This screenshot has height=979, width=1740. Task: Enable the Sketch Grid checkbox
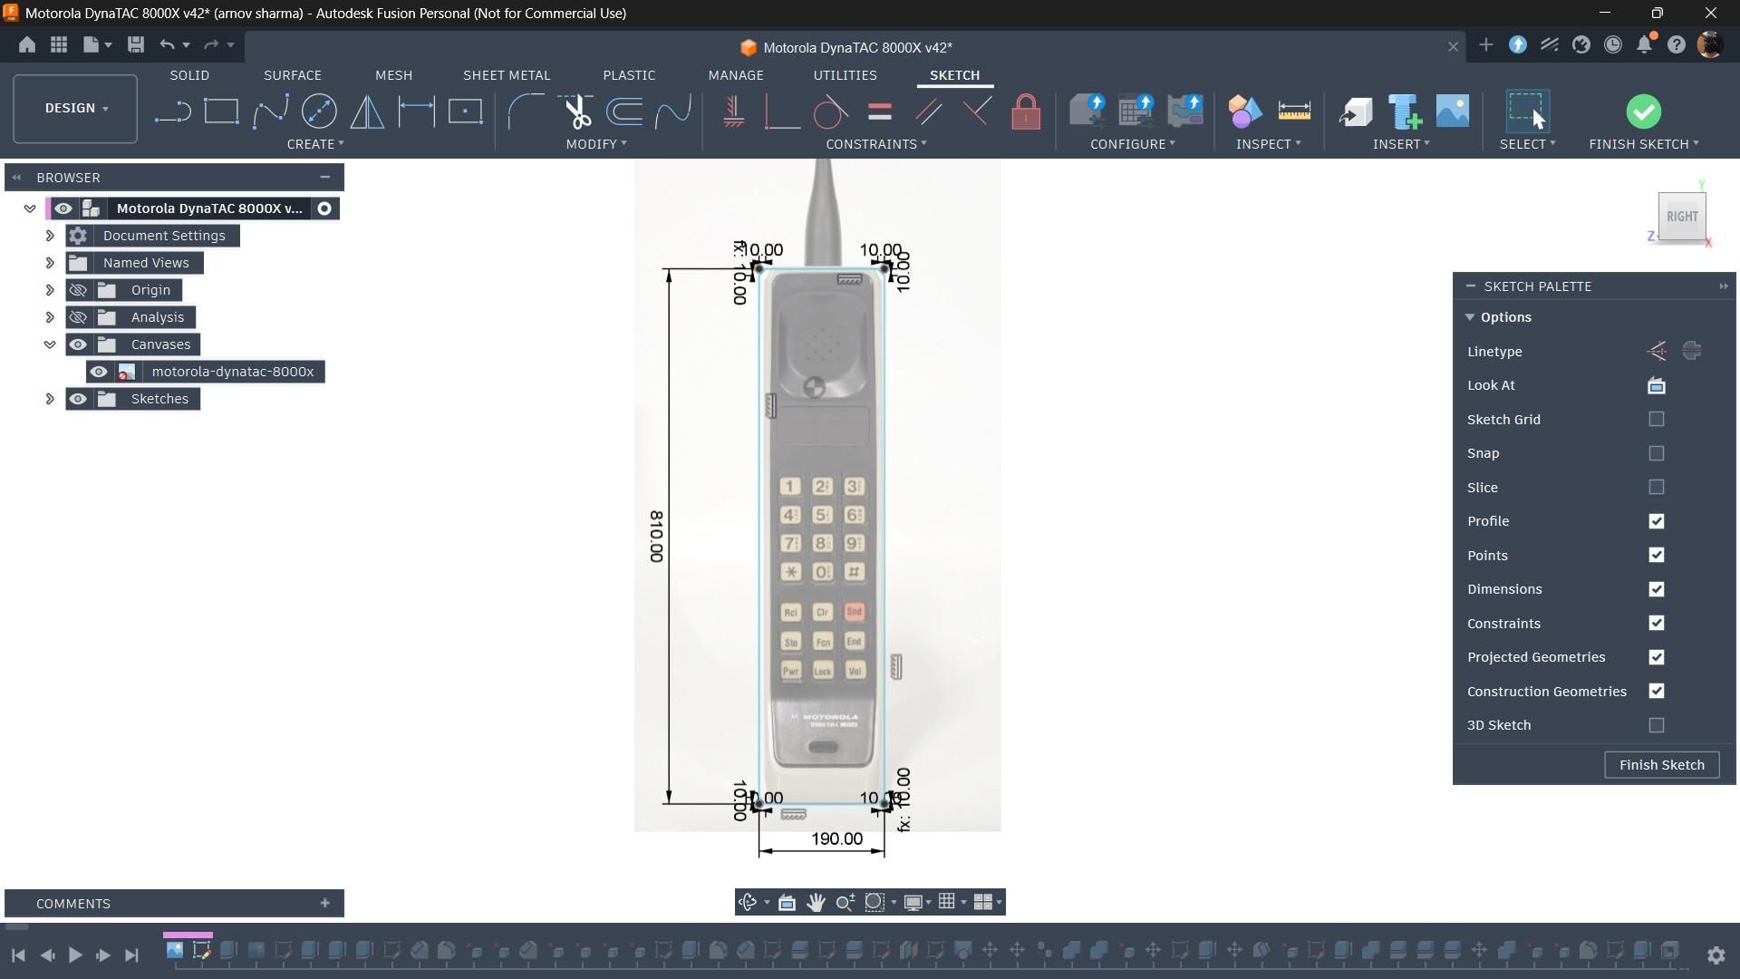pyautogui.click(x=1657, y=419)
